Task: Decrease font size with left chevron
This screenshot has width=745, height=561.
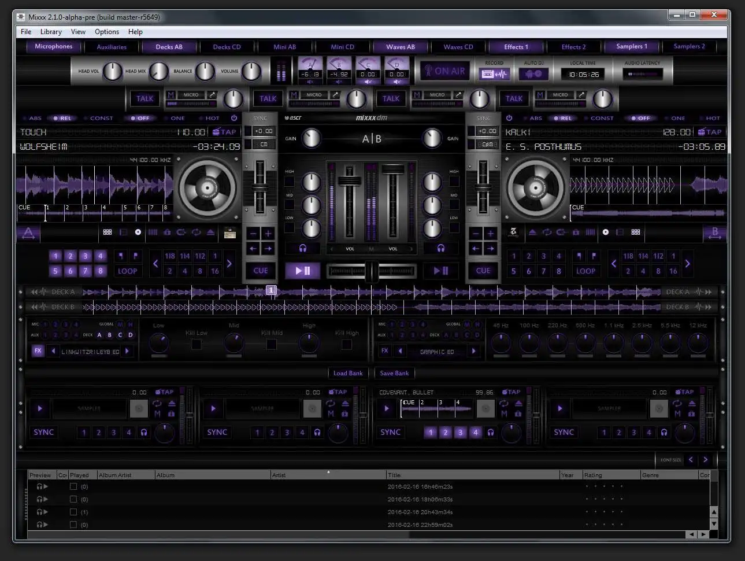Action: click(691, 460)
